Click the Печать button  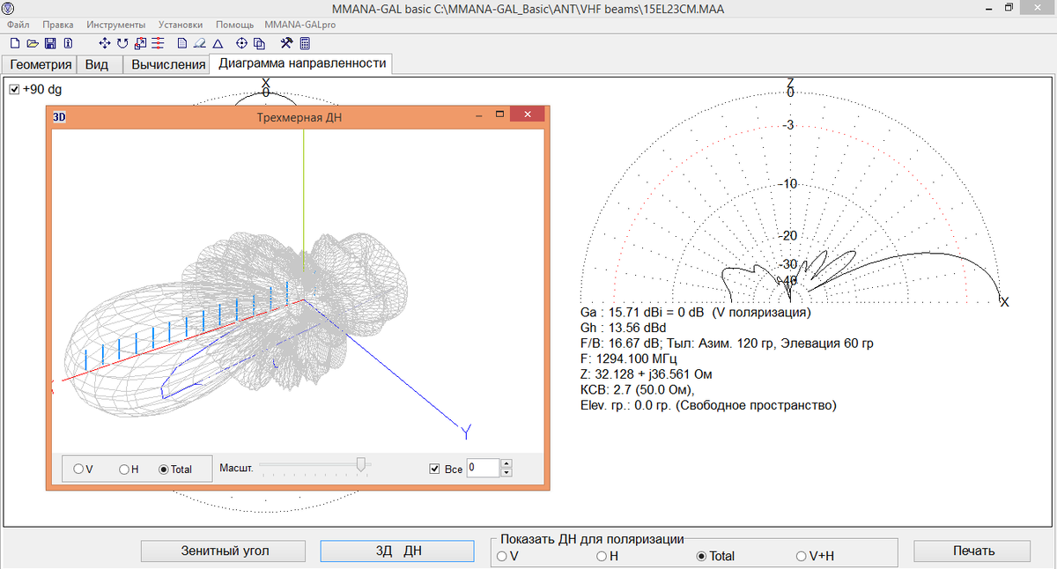point(973,551)
